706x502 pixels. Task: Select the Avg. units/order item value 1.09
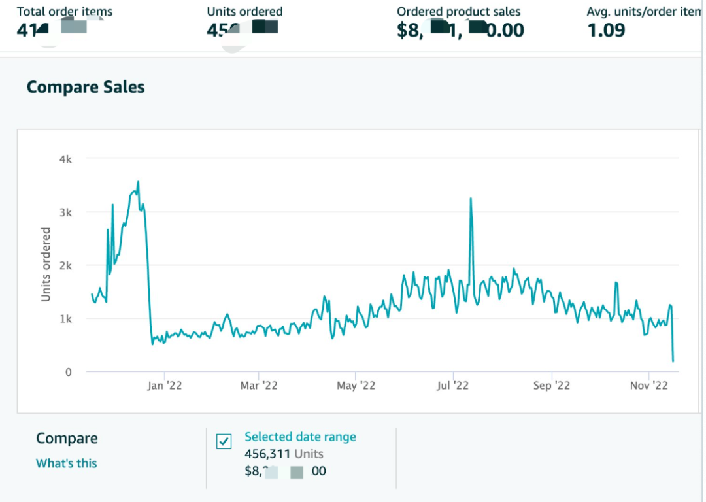point(606,30)
